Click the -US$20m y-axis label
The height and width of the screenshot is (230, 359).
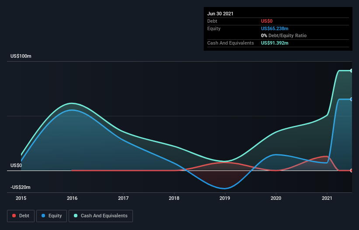[x=21, y=188]
